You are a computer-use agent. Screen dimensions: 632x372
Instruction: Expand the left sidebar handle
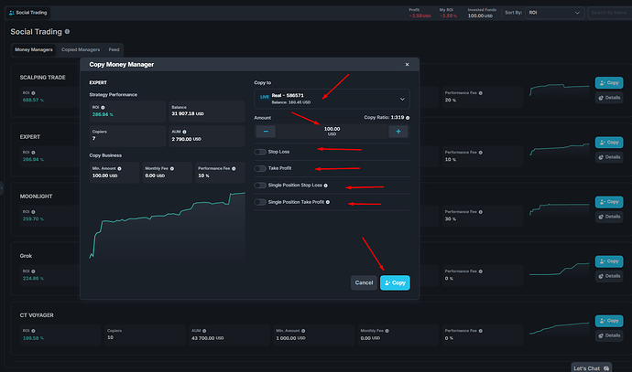(2, 187)
